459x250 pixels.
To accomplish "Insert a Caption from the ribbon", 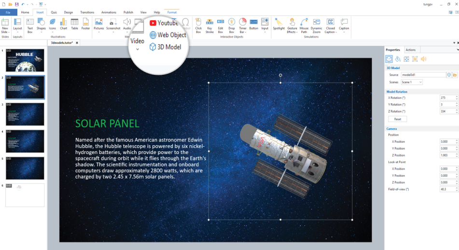I will (x=344, y=25).
